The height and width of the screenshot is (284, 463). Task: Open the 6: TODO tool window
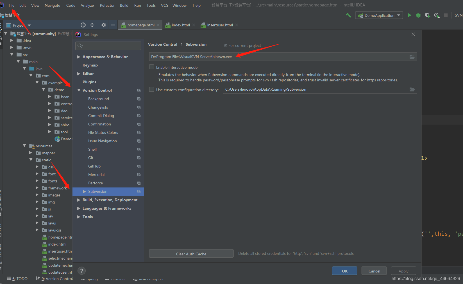tap(17, 279)
